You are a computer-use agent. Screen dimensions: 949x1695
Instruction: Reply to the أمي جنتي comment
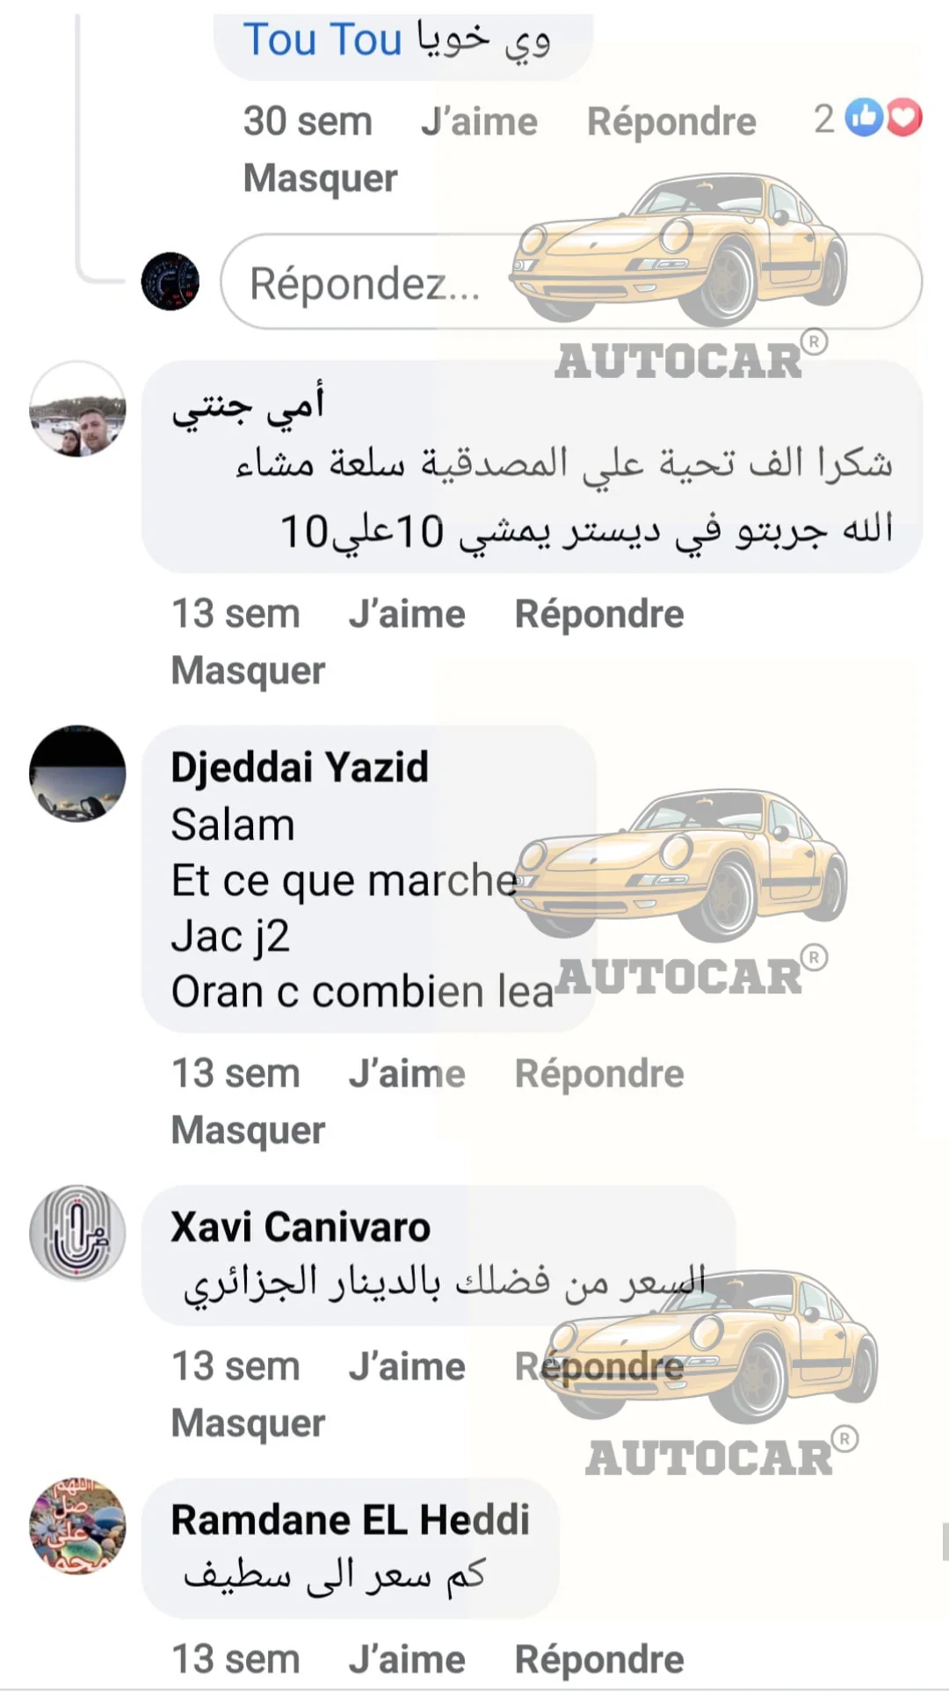click(x=599, y=614)
